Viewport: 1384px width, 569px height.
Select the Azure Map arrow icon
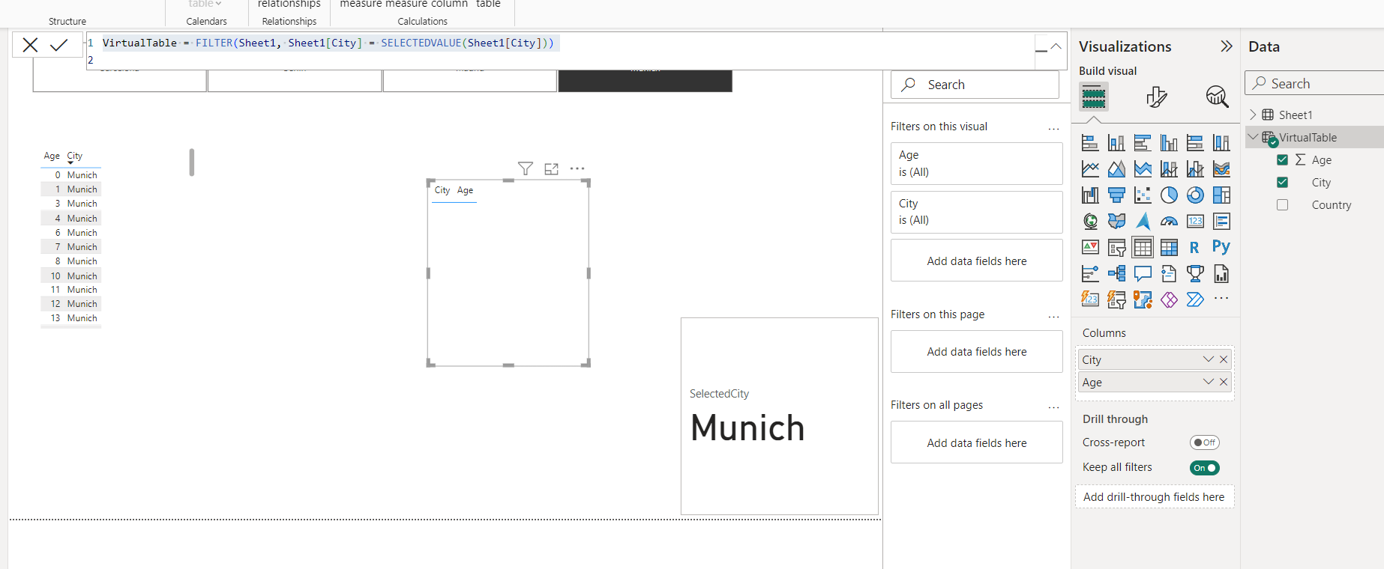(x=1143, y=221)
